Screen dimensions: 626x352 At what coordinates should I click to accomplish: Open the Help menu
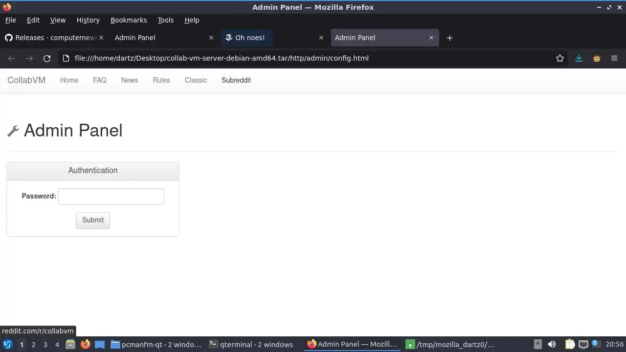(x=192, y=20)
